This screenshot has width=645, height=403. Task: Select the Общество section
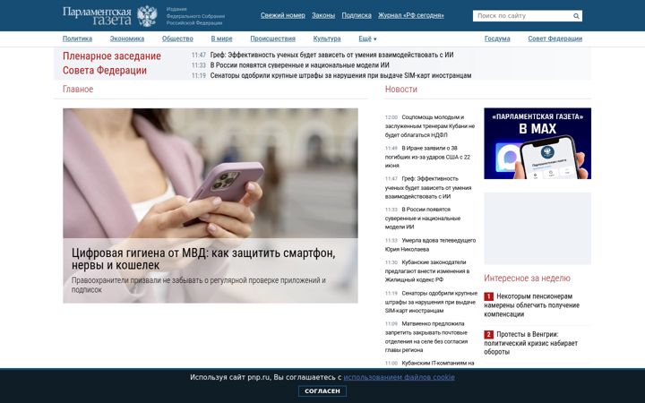click(177, 39)
